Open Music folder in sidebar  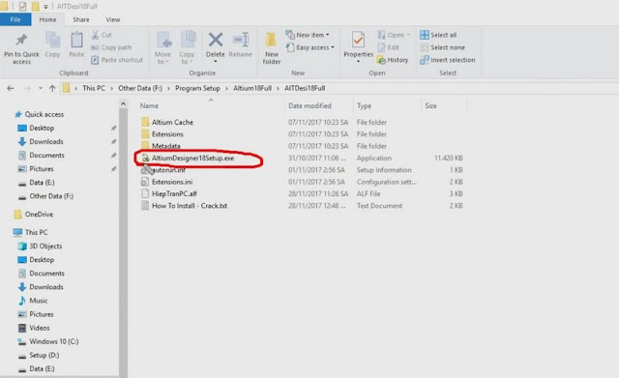pyautogui.click(x=39, y=301)
